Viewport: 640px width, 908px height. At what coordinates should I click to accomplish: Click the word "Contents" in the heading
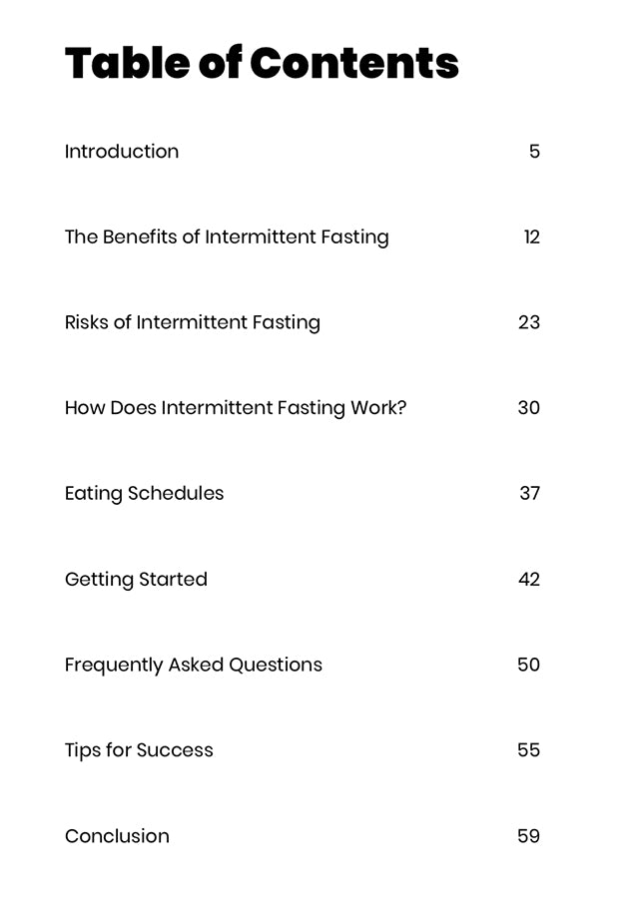pos(354,63)
